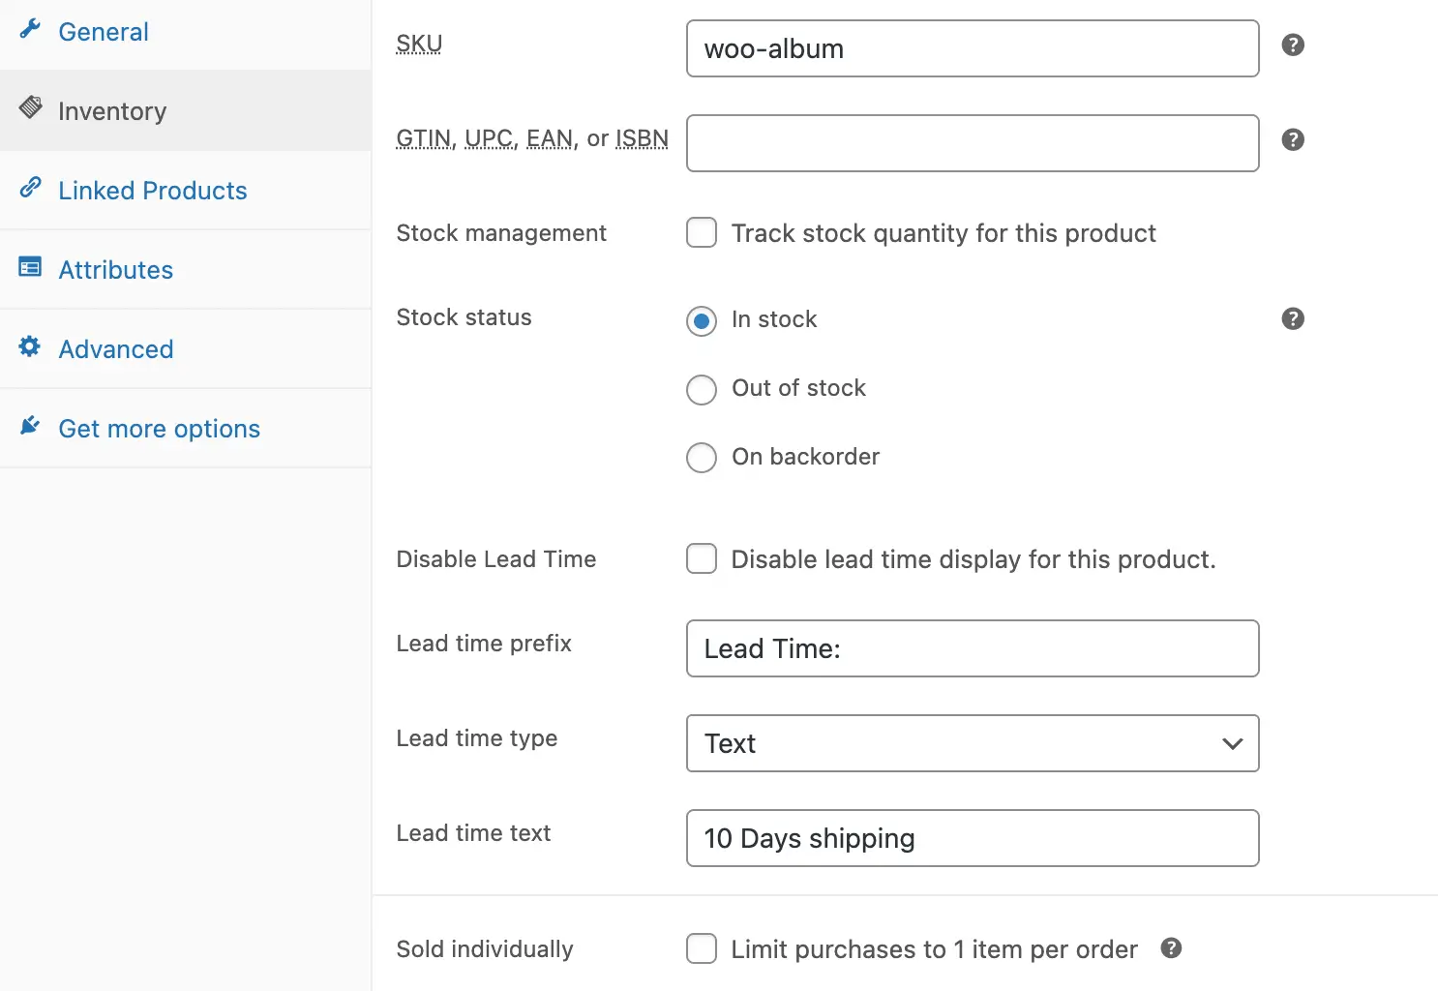This screenshot has width=1438, height=991.
Task: Click the Get more options link
Action: [x=159, y=428]
